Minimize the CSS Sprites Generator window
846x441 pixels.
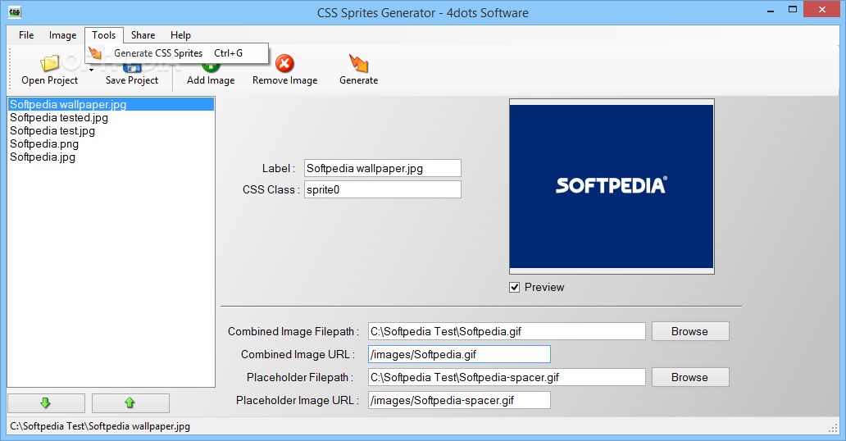pyautogui.click(x=771, y=11)
